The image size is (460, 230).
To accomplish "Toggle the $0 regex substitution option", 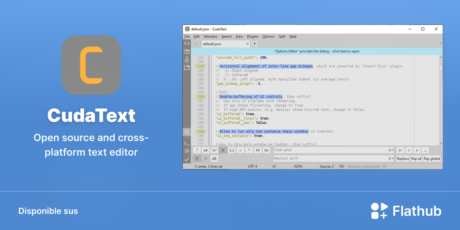I will (x=206, y=158).
